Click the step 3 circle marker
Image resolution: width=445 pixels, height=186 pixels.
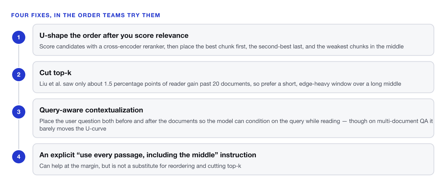(x=19, y=112)
